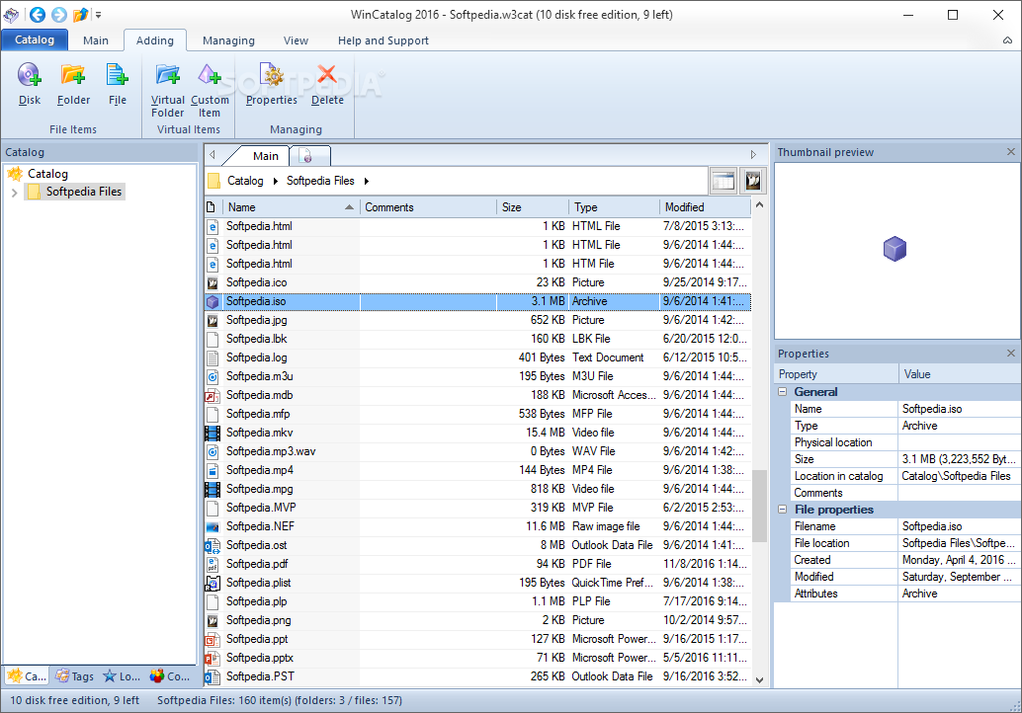Select the Adding ribbon tab
This screenshot has height=713, width=1022.
(155, 40)
